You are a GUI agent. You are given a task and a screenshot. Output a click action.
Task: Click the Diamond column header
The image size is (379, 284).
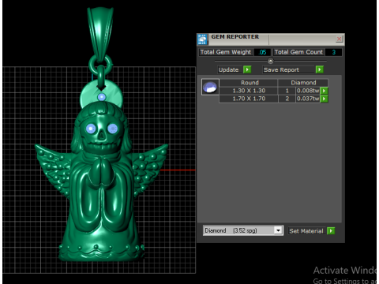click(303, 83)
